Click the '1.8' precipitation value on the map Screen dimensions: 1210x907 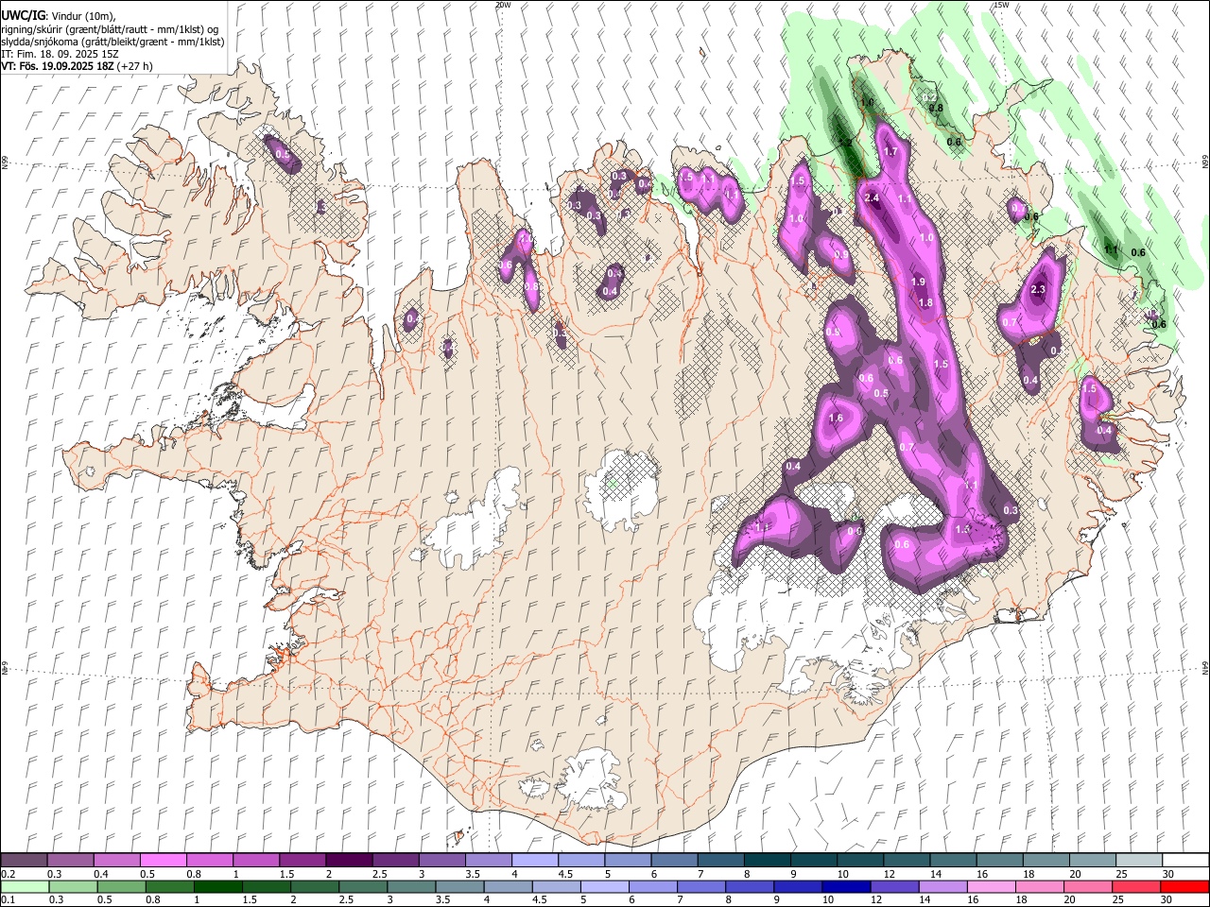coord(925,302)
